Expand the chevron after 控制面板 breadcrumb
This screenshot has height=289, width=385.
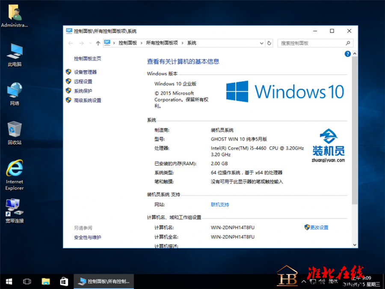click(x=142, y=43)
